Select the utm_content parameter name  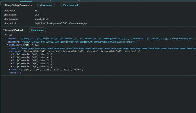pos(10,23)
